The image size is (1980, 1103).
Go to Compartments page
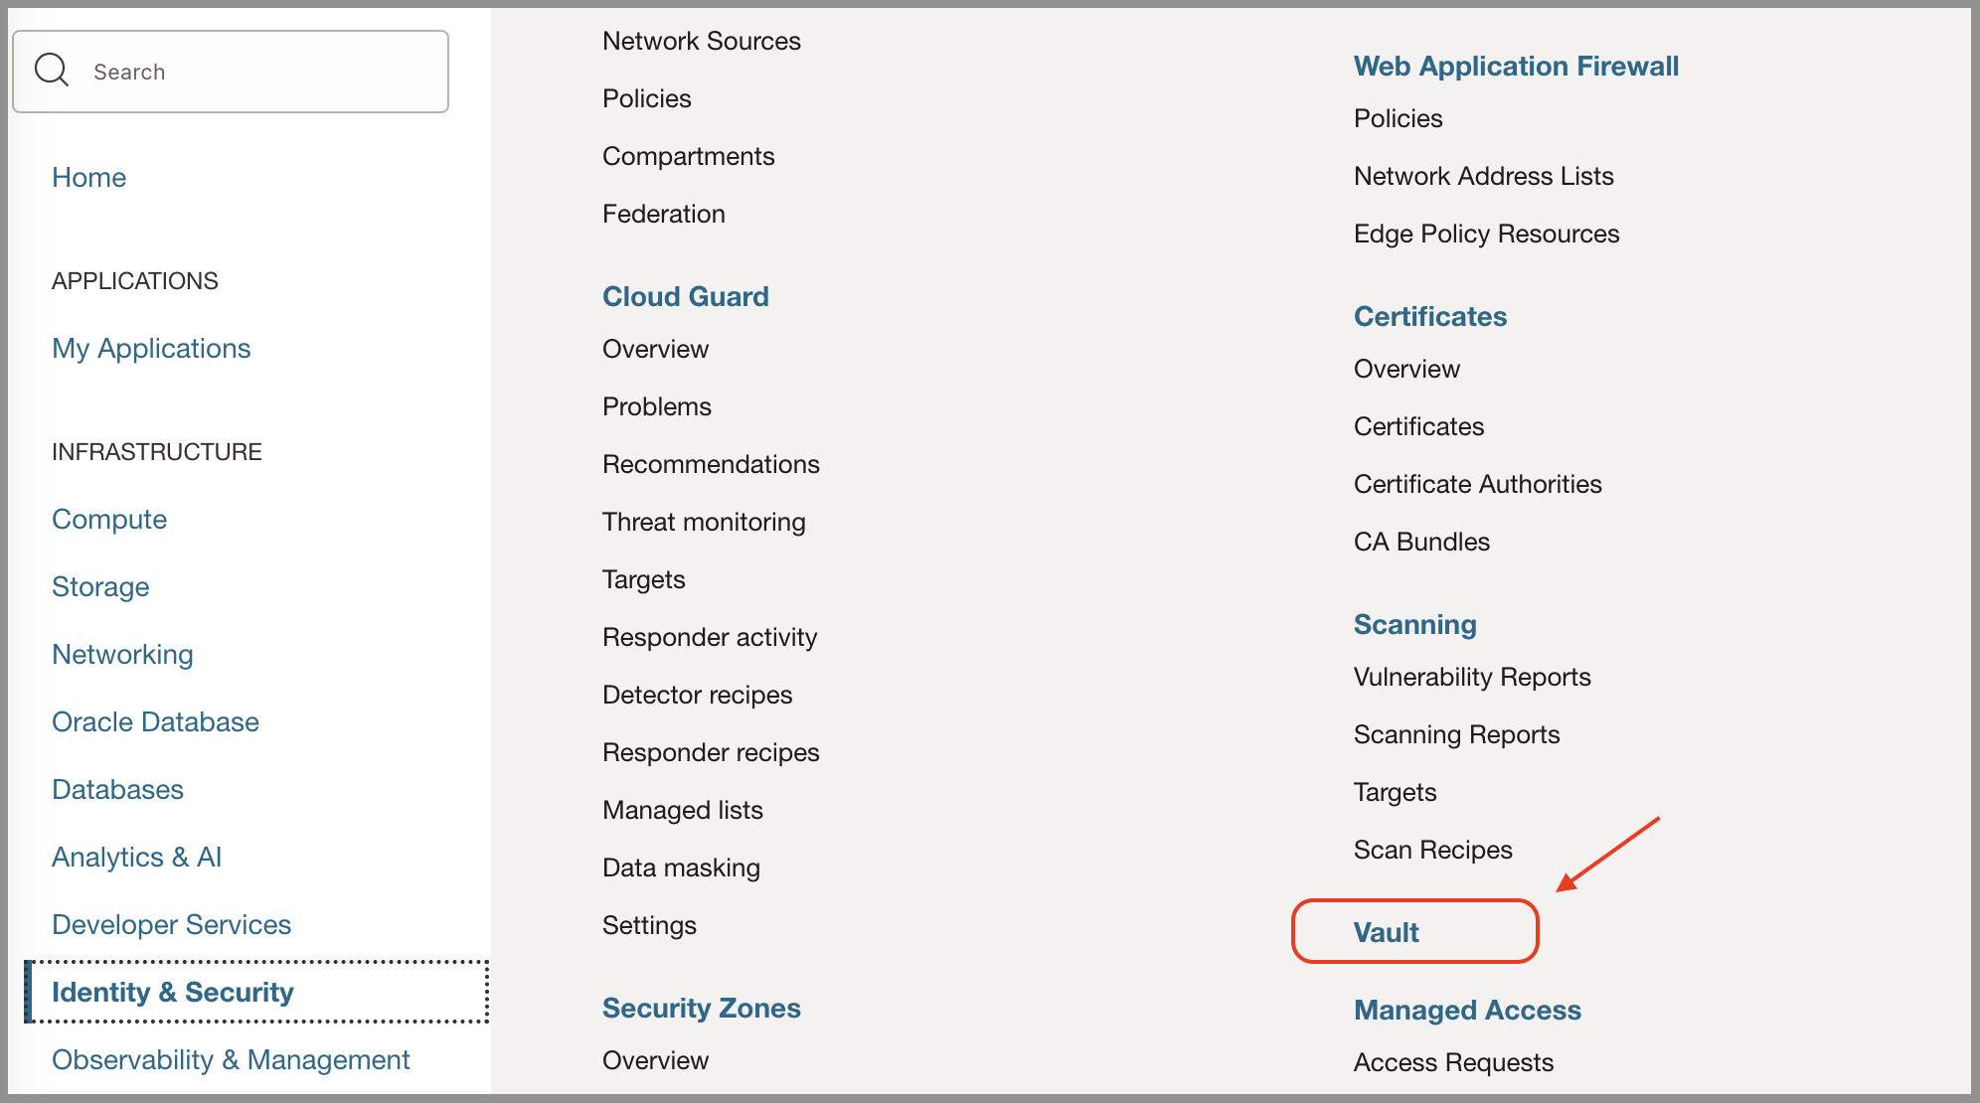688,156
